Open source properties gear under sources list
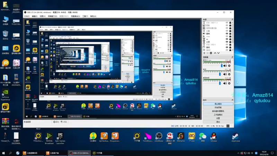 [x=211, y=53]
